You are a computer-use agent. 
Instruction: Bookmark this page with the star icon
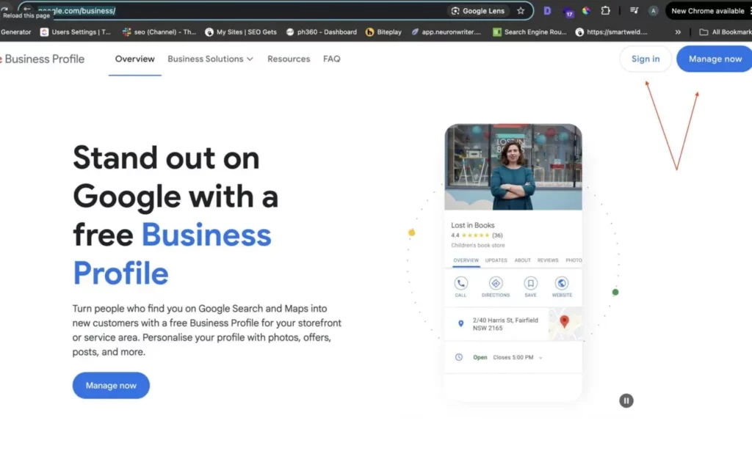[521, 10]
